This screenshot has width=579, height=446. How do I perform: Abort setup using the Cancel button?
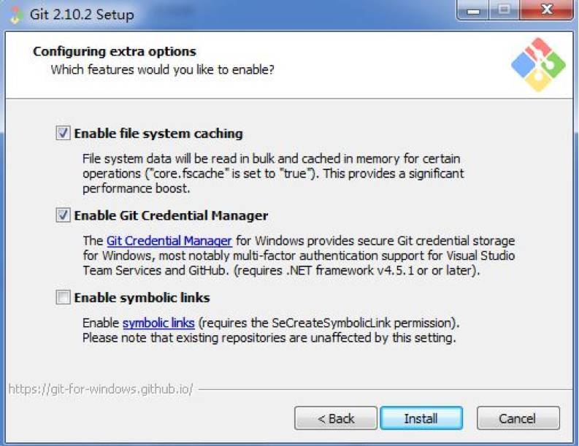point(518,418)
